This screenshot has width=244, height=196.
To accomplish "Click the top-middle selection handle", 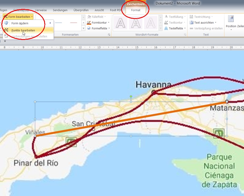I will click(131, 102).
